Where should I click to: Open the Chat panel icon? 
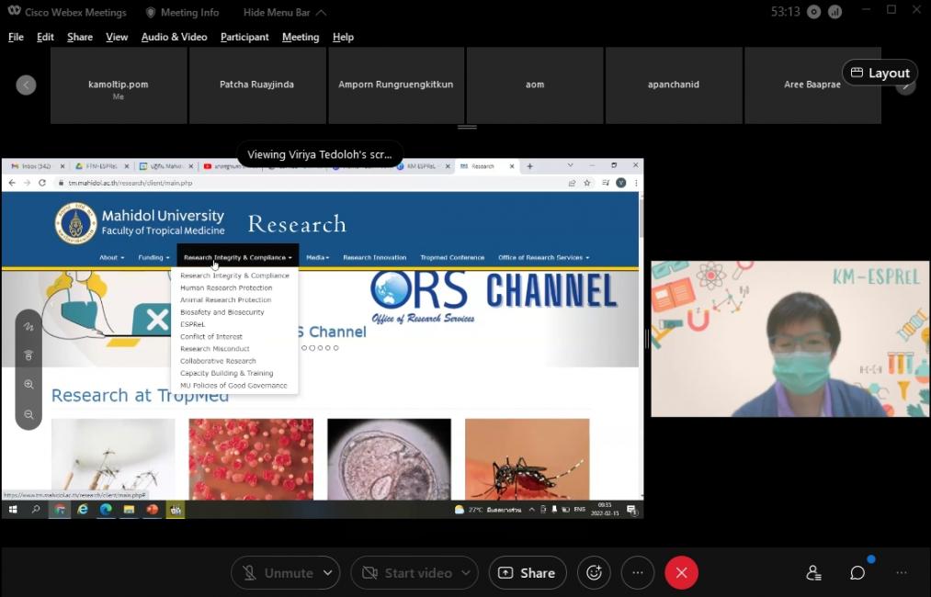(x=857, y=573)
